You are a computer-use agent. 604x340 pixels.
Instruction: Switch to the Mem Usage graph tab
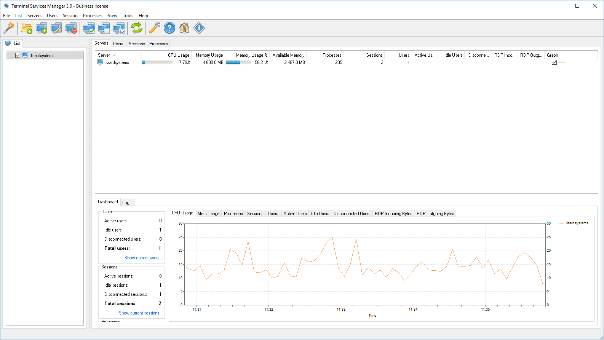coord(208,214)
